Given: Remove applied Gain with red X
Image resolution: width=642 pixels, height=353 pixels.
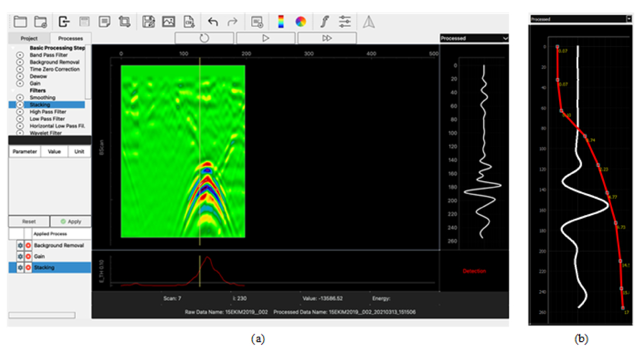Looking at the screenshot, I should 28,256.
